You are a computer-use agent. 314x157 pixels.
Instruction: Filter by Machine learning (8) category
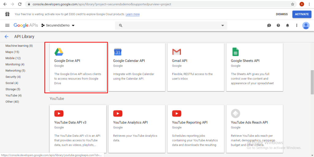tap(19, 46)
